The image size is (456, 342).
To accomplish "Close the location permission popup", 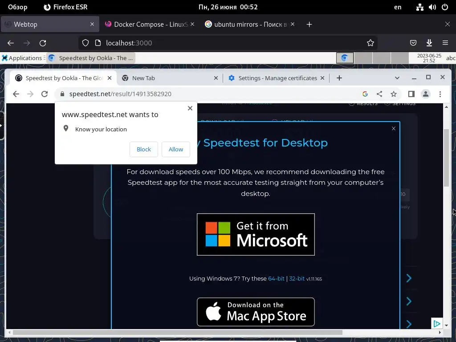I will point(190,108).
